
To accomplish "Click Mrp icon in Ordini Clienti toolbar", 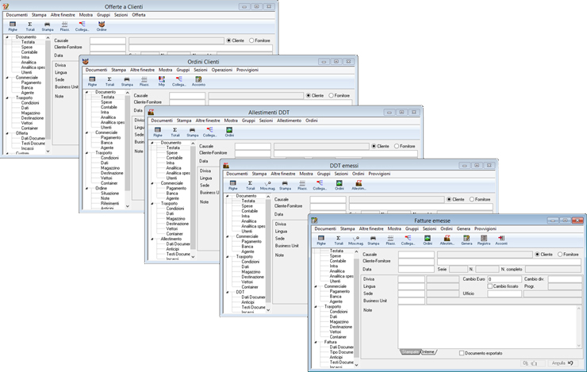I will (x=161, y=81).
